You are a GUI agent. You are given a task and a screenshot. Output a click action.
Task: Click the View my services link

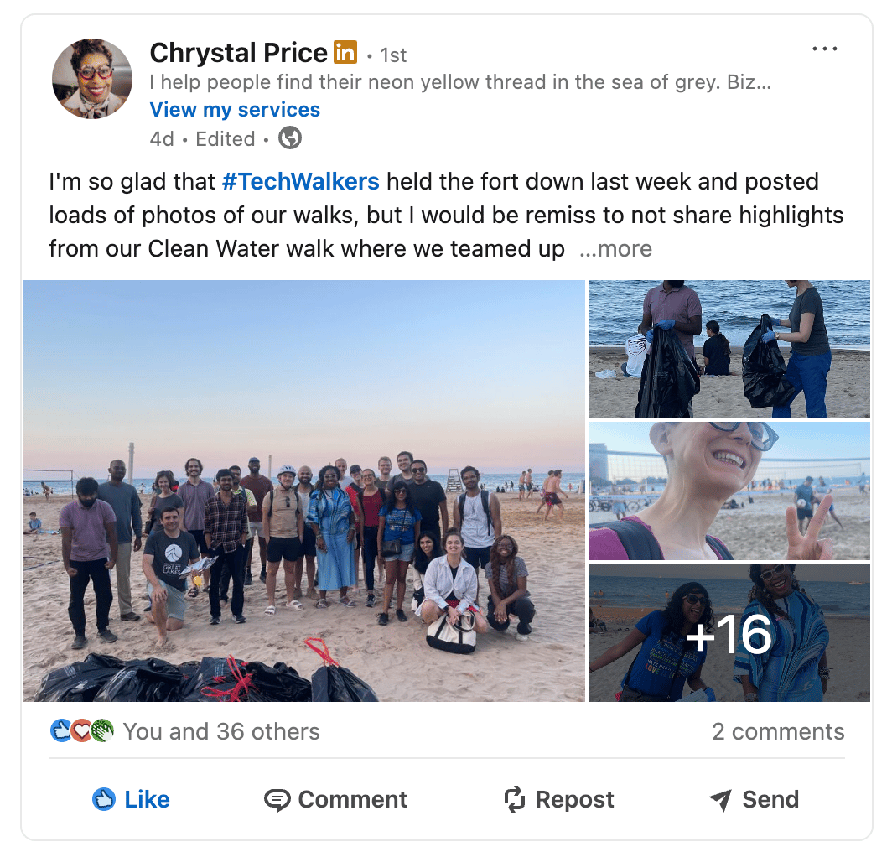pyautogui.click(x=235, y=109)
